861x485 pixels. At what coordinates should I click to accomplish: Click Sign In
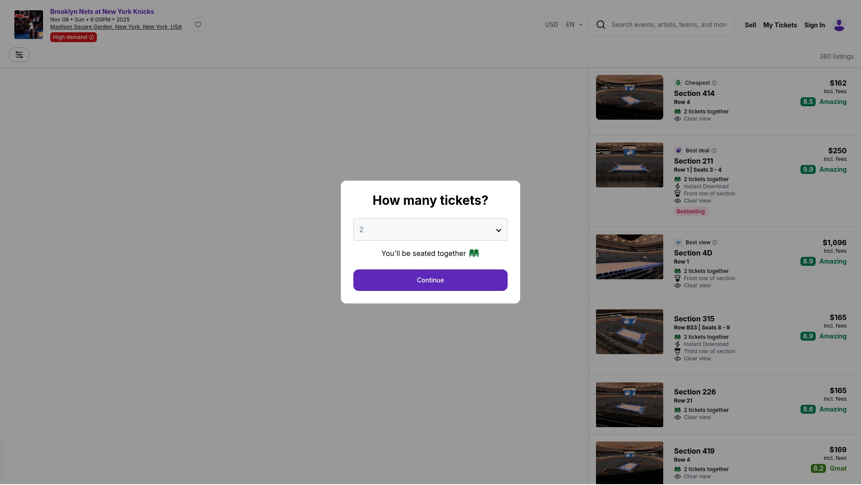click(814, 25)
